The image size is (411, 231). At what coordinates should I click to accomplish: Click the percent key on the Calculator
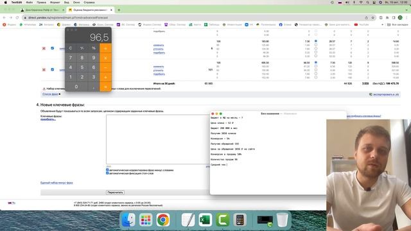click(x=94, y=48)
